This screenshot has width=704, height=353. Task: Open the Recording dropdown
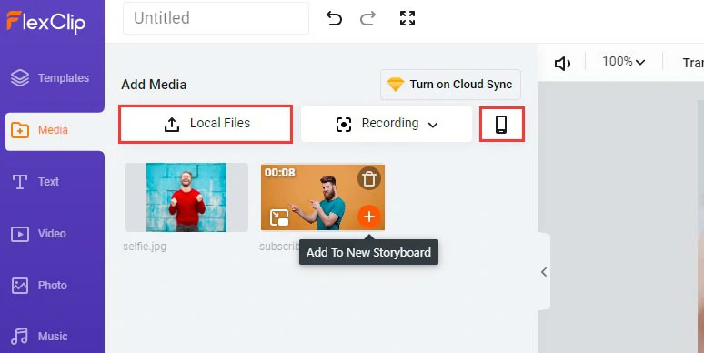(387, 124)
